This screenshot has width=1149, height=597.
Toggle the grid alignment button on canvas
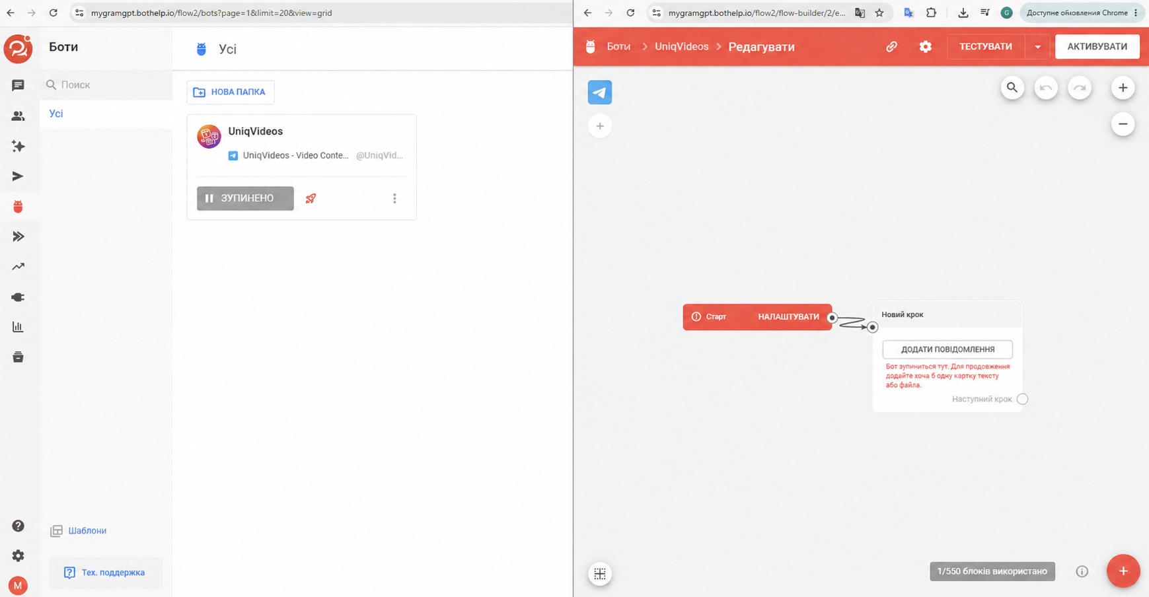(x=600, y=574)
